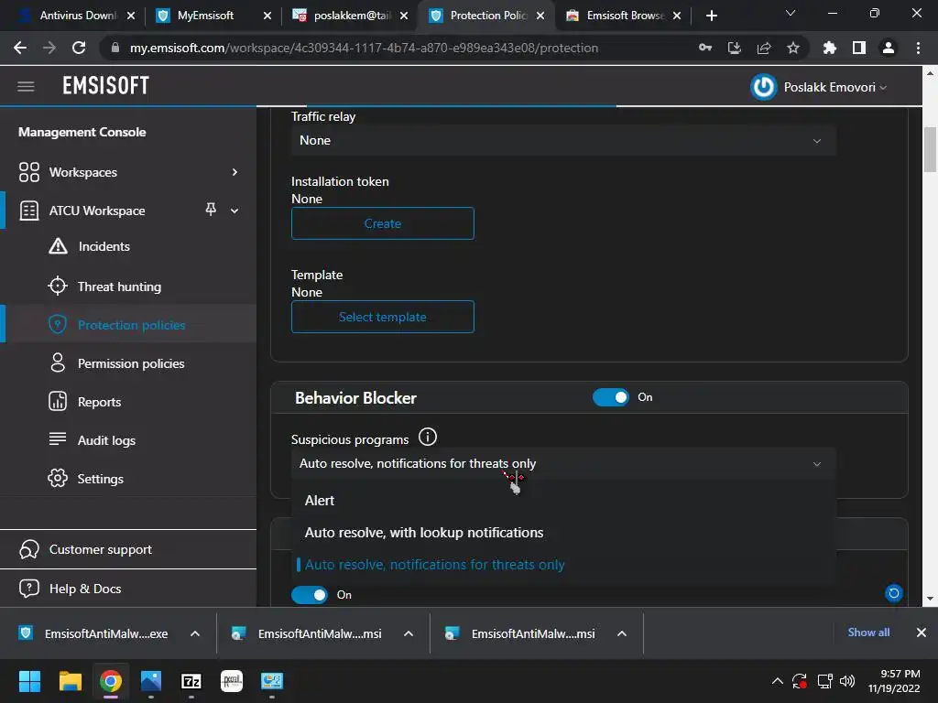The image size is (938, 703).
Task: Click the Emsisoft logo
Action: [106, 86]
